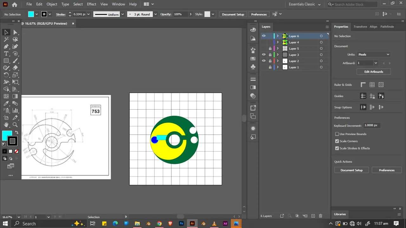The width and height of the screenshot is (406, 228).
Task: Pick the Magic Wand tool
Action: click(x=6, y=40)
